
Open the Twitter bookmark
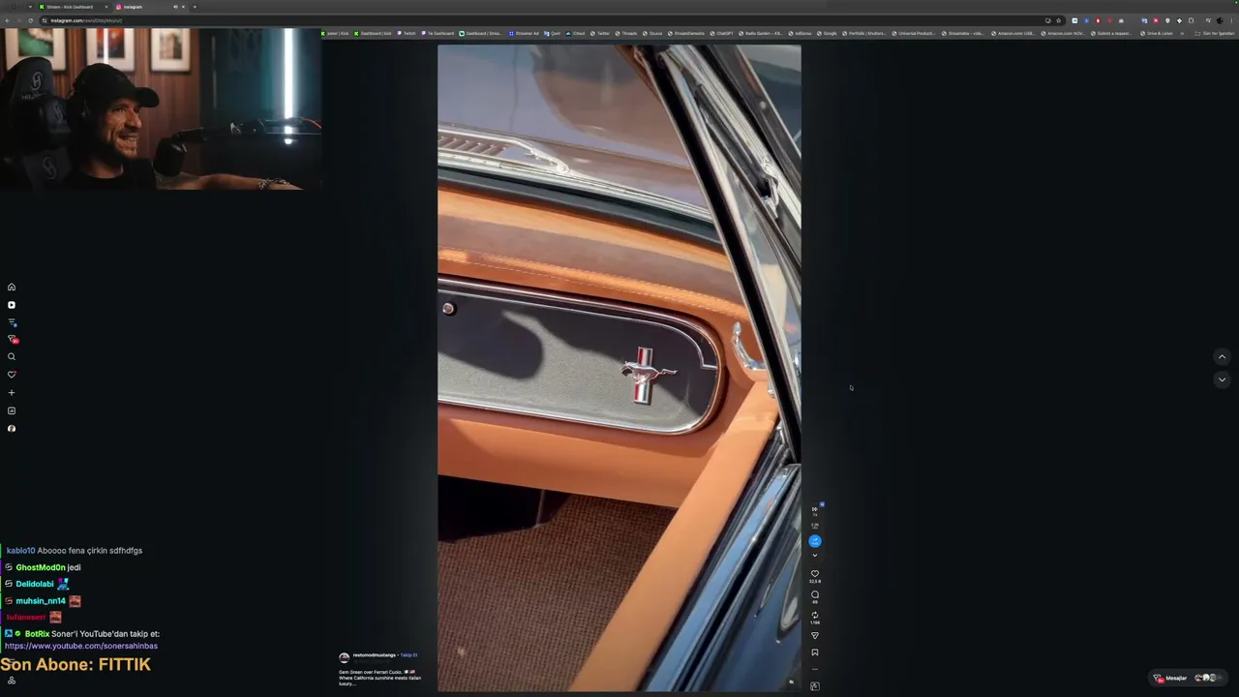[x=600, y=34]
